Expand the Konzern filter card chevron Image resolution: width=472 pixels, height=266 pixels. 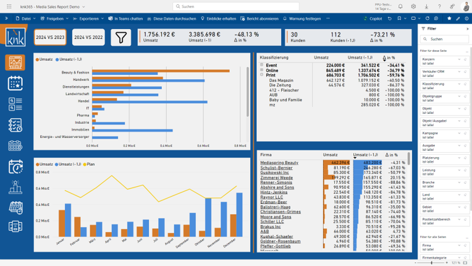pos(459,59)
